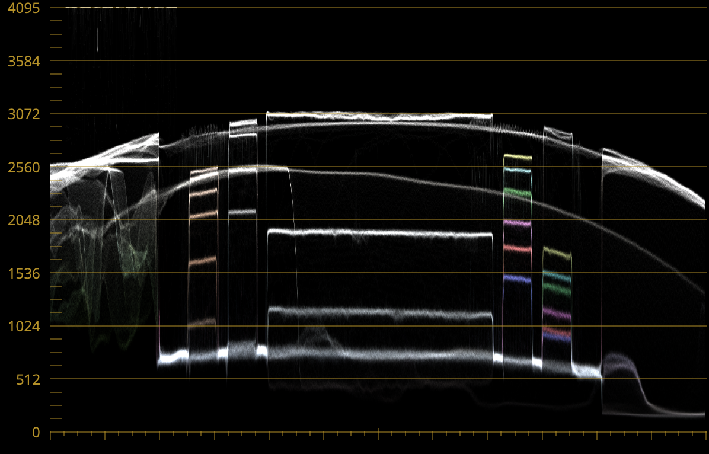The height and width of the screenshot is (454, 709).
Task: Click the flat bright trace at 3072
Action: pos(379,117)
